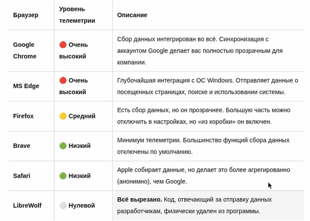The image size is (310, 221).
Task: Click the white circle beside Нулевой
Action: point(63,205)
